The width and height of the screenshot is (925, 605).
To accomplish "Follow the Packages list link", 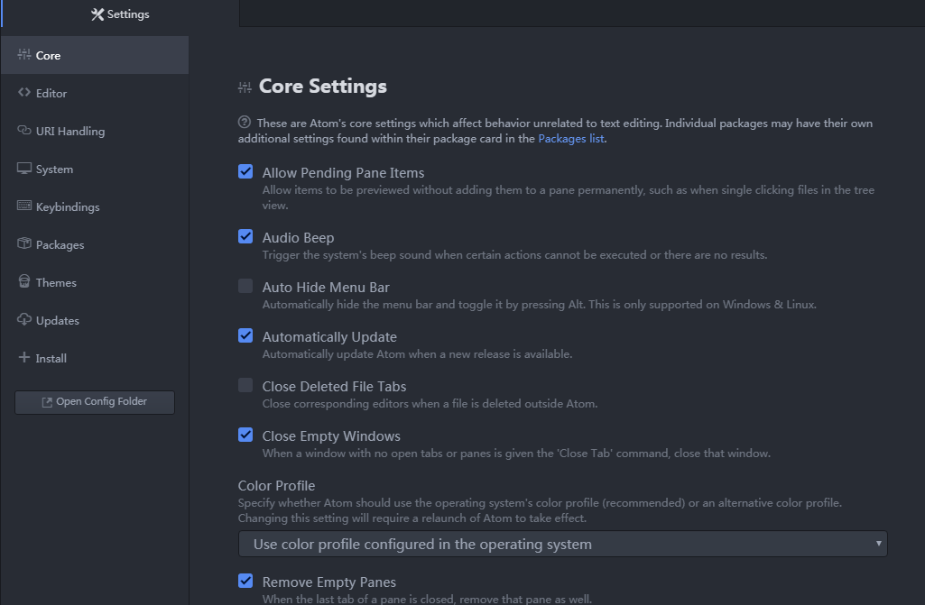I will 570,139.
